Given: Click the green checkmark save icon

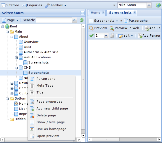Looking at the screenshot, I should coord(91,35).
